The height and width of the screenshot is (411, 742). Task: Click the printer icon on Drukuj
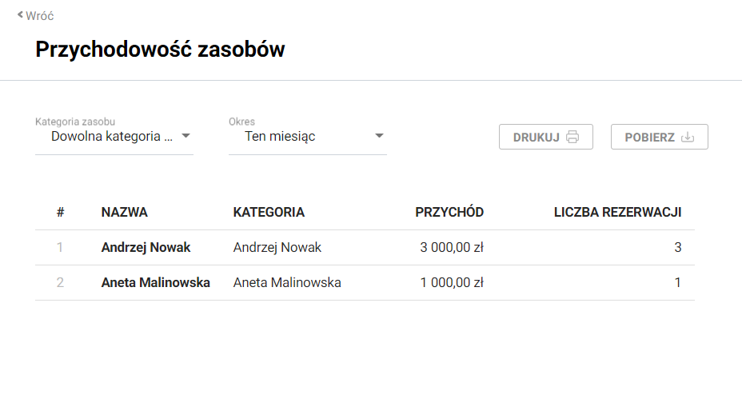point(572,137)
